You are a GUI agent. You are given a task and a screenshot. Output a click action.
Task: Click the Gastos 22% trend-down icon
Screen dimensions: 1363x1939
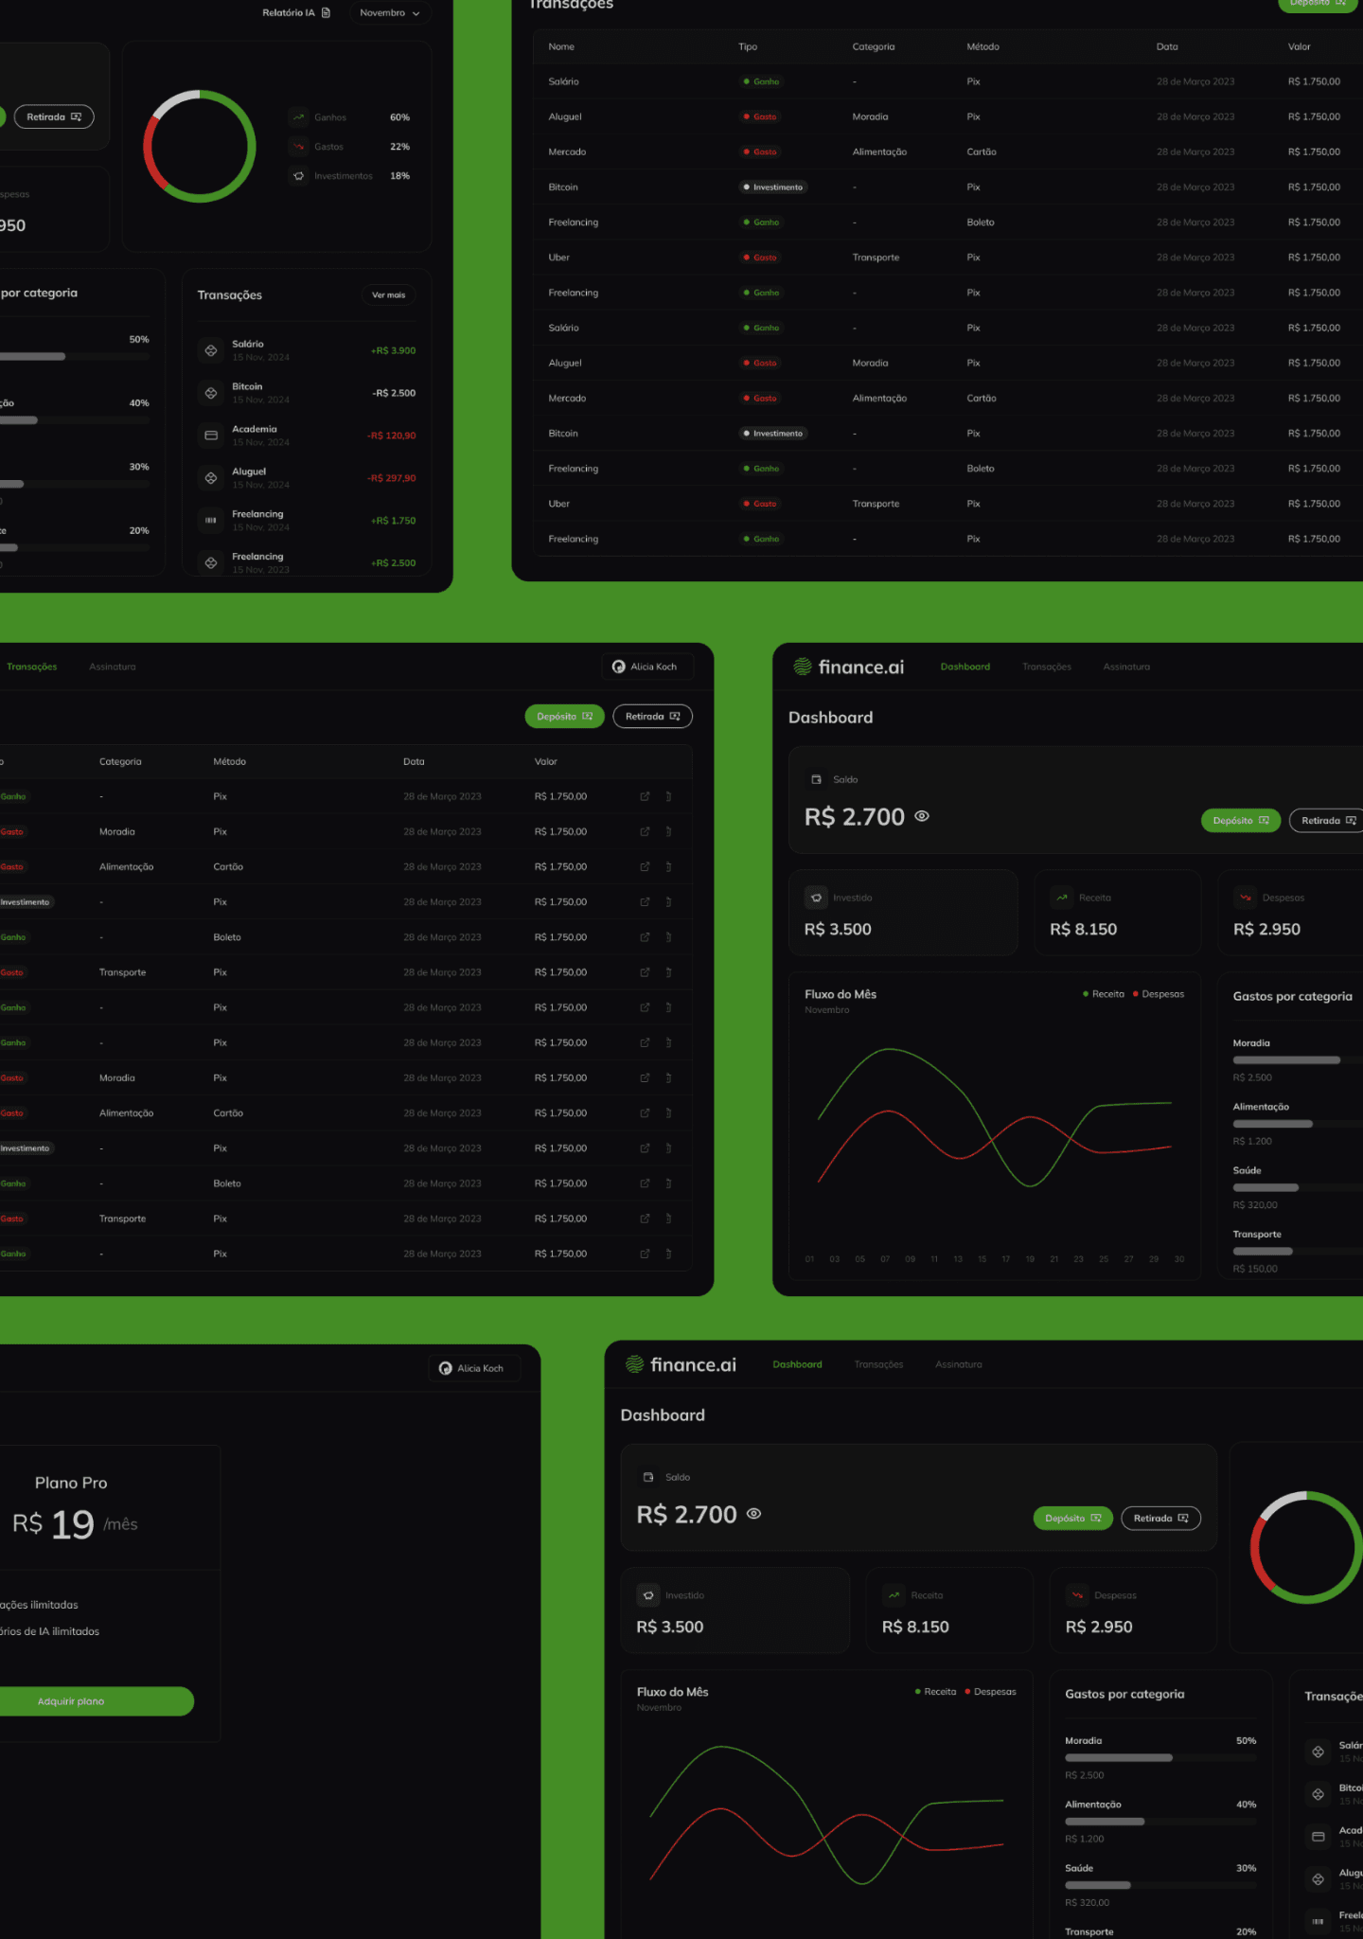point(299,147)
